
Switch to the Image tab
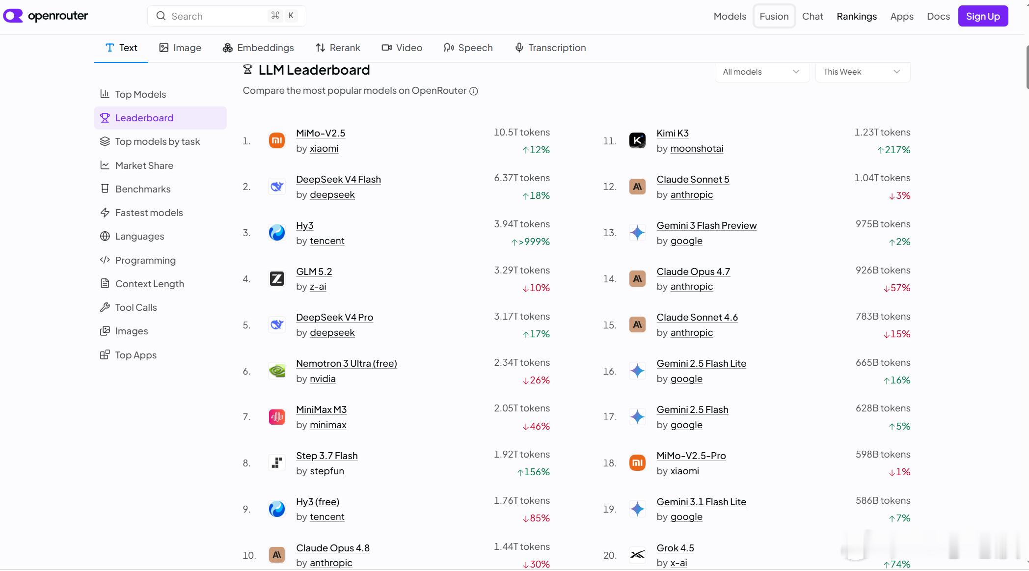(x=180, y=48)
